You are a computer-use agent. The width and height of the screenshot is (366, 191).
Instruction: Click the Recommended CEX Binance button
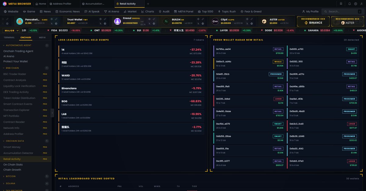click(x=313, y=21)
